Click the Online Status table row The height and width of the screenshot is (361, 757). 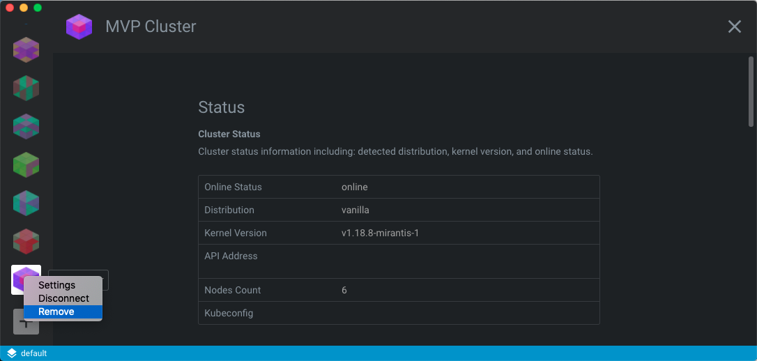[x=399, y=187]
